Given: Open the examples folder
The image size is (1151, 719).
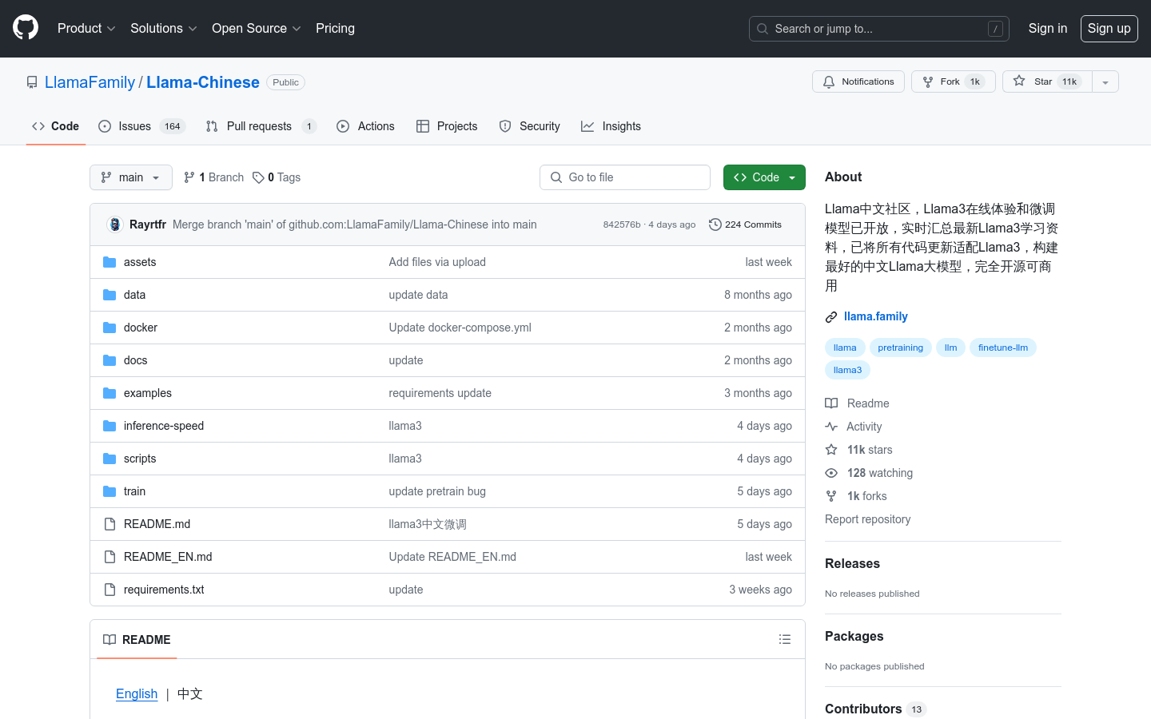Looking at the screenshot, I should tap(148, 393).
